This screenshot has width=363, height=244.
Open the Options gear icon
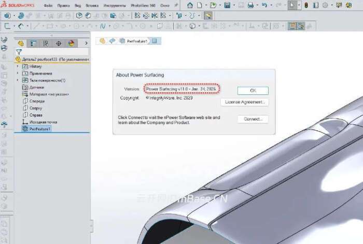(325, 5)
